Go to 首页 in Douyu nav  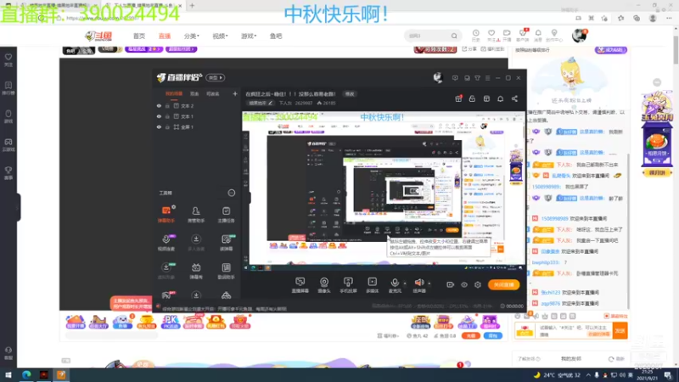pyautogui.click(x=139, y=36)
